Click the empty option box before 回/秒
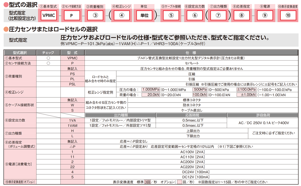 [180, 182]
